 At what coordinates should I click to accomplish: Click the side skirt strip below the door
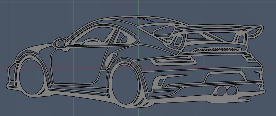77,89
